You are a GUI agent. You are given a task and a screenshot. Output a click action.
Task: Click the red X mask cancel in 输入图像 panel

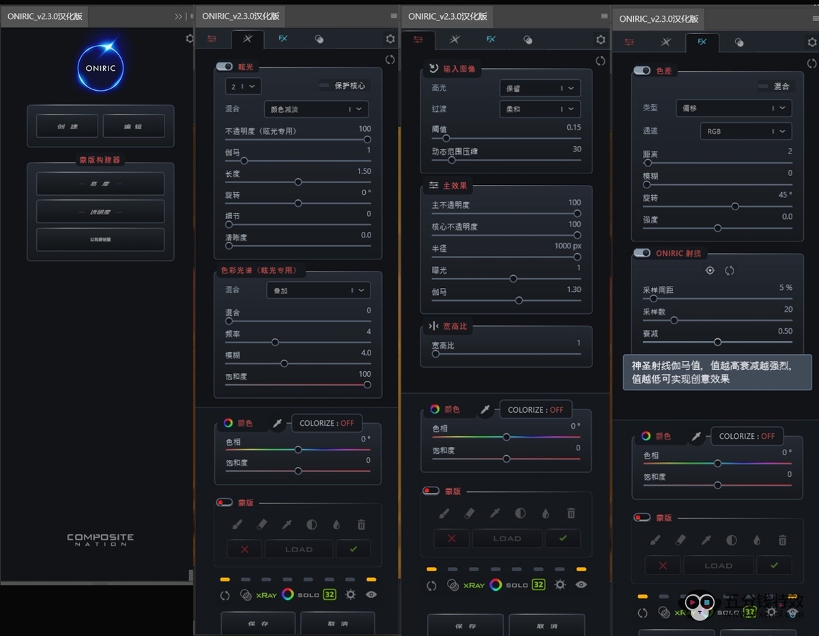(451, 538)
